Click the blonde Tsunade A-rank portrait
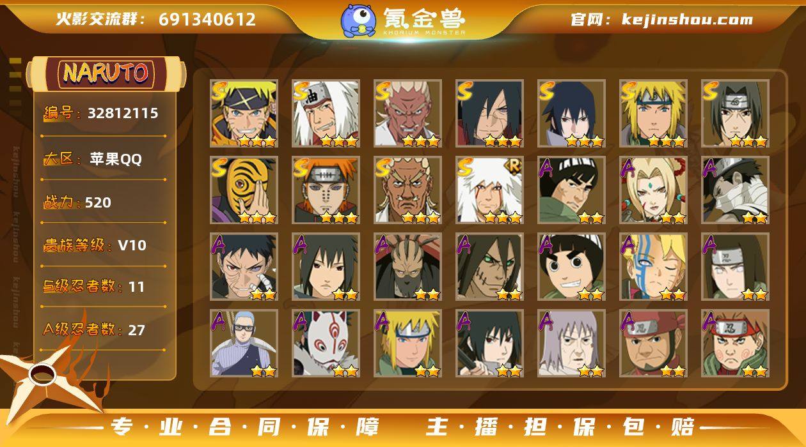Viewport: 806px width, 447px height. point(653,190)
